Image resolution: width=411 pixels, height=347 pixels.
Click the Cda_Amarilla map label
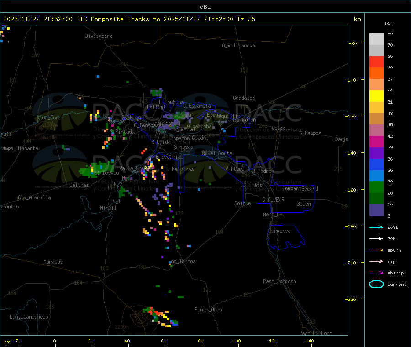tap(34, 197)
